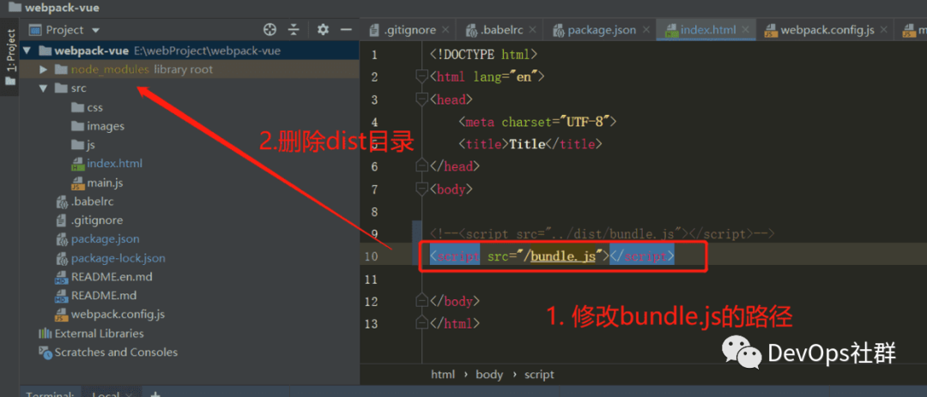Close the package.json tab

645,29
